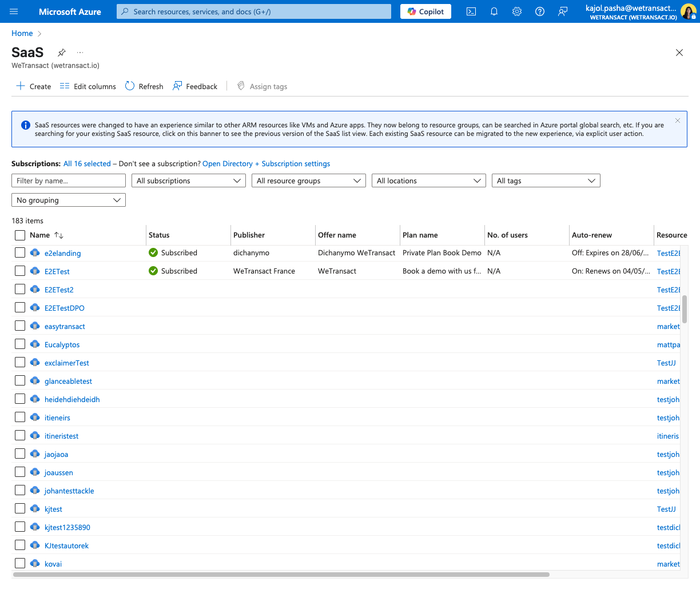Expand the All subscriptions dropdown

[189, 180]
